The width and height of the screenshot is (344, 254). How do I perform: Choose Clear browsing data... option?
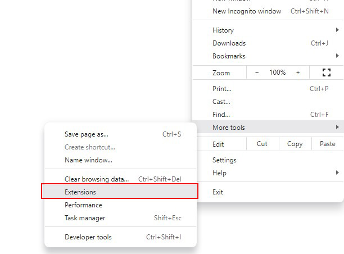pos(120,179)
